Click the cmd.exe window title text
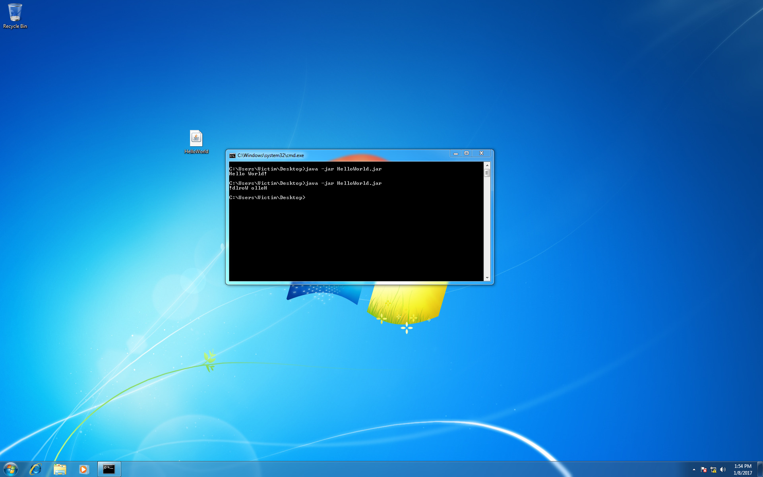The width and height of the screenshot is (763, 477). 271,155
